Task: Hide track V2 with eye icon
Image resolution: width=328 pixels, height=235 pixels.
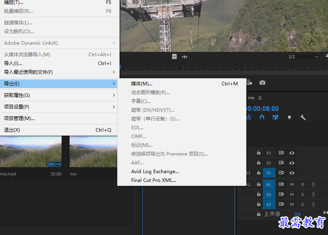Action: tap(292, 163)
